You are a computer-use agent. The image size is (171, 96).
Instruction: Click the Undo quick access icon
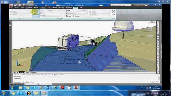click(x=26, y=5)
